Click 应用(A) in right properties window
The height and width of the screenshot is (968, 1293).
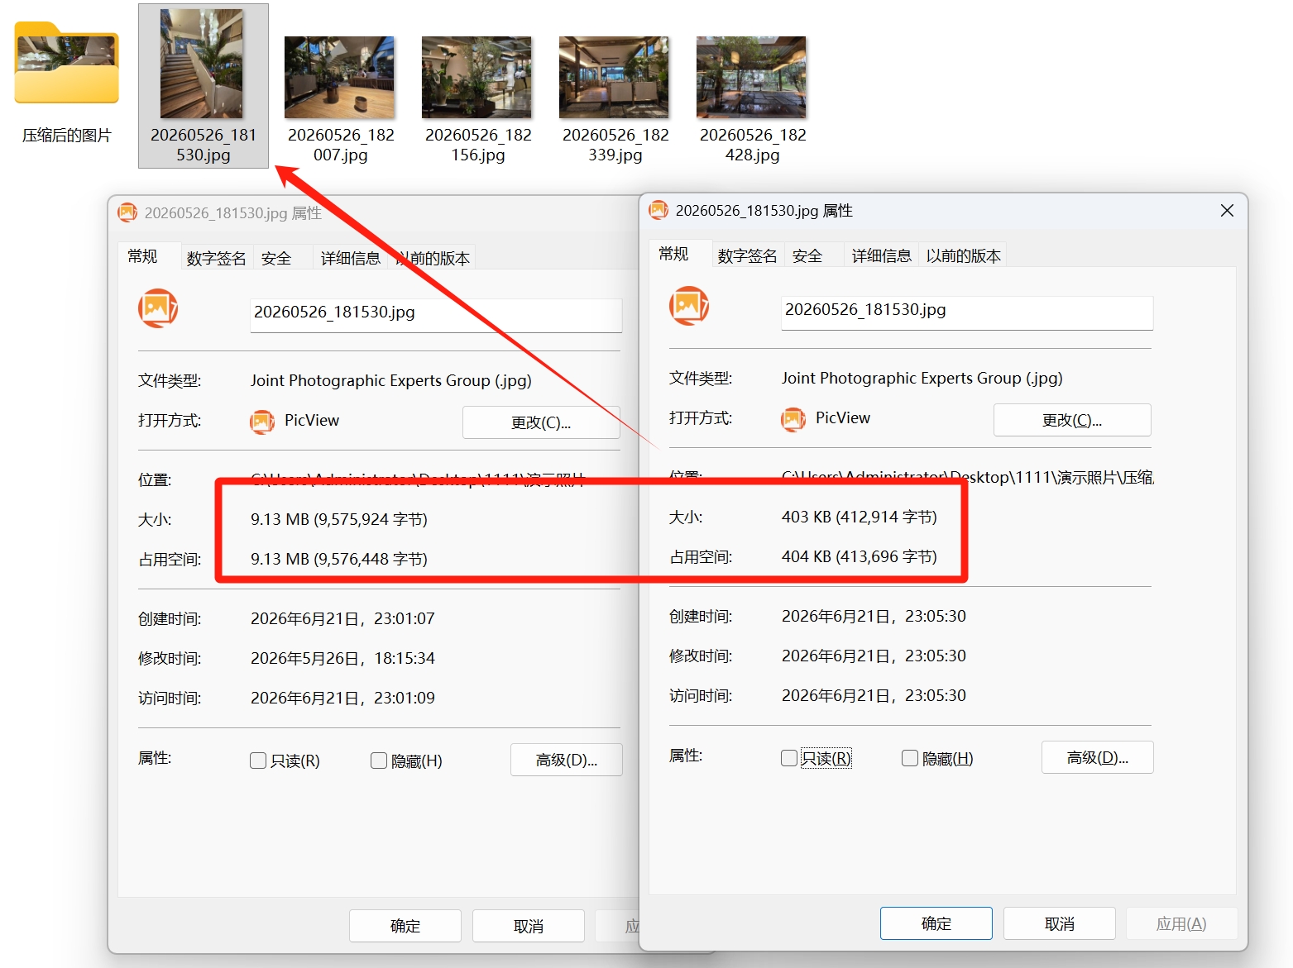(x=1181, y=923)
